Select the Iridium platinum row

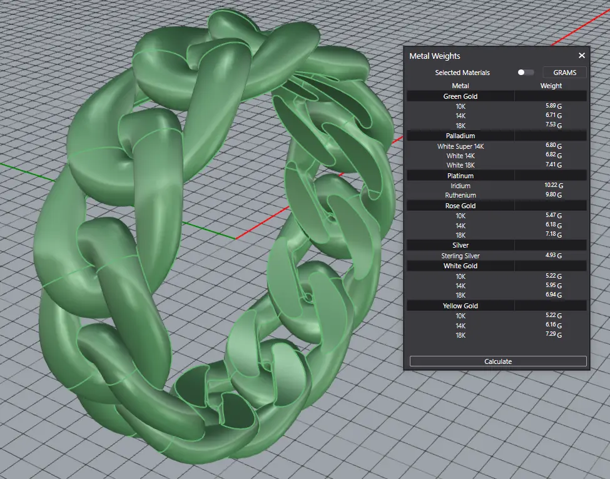[460, 186]
